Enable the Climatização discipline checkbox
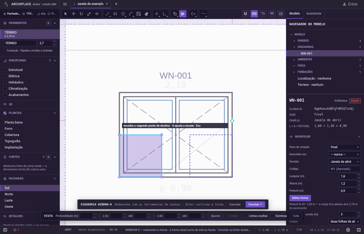Viewport: 364px width, 234px height. (5, 89)
